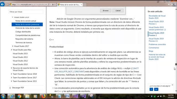The width and height of the screenshot is (177, 99).
Task: Click the address bar security lock icon
Action: [x=53, y=4]
